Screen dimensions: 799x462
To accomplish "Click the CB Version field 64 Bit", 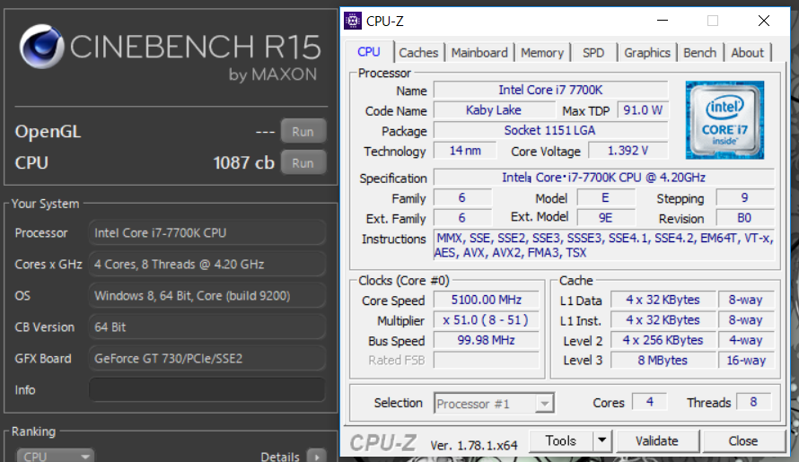I will click(207, 327).
